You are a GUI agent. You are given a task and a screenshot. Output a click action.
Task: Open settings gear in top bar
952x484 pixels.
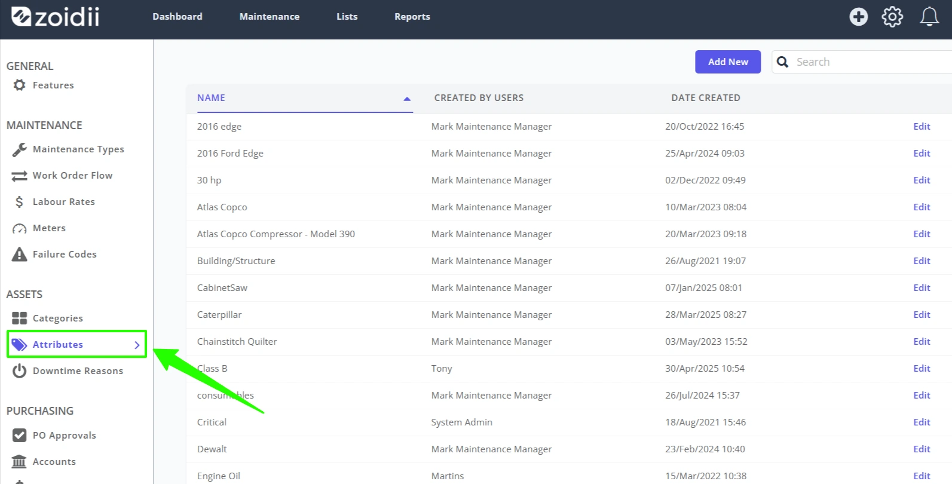892,17
